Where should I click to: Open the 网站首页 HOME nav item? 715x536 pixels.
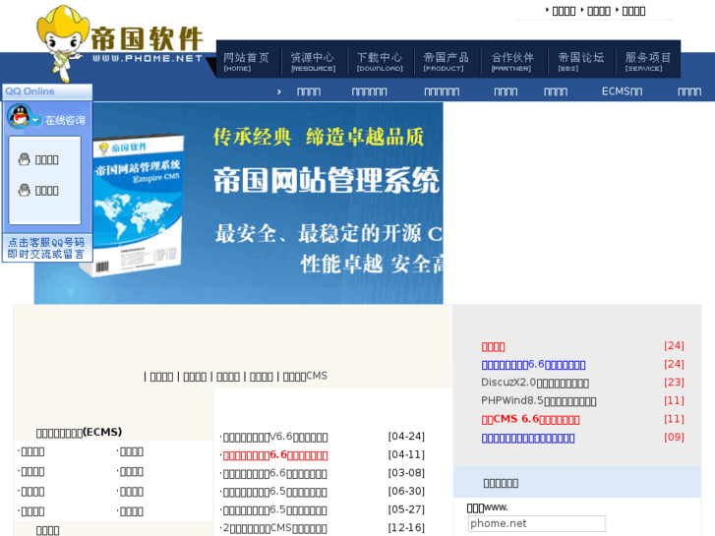pos(246,61)
